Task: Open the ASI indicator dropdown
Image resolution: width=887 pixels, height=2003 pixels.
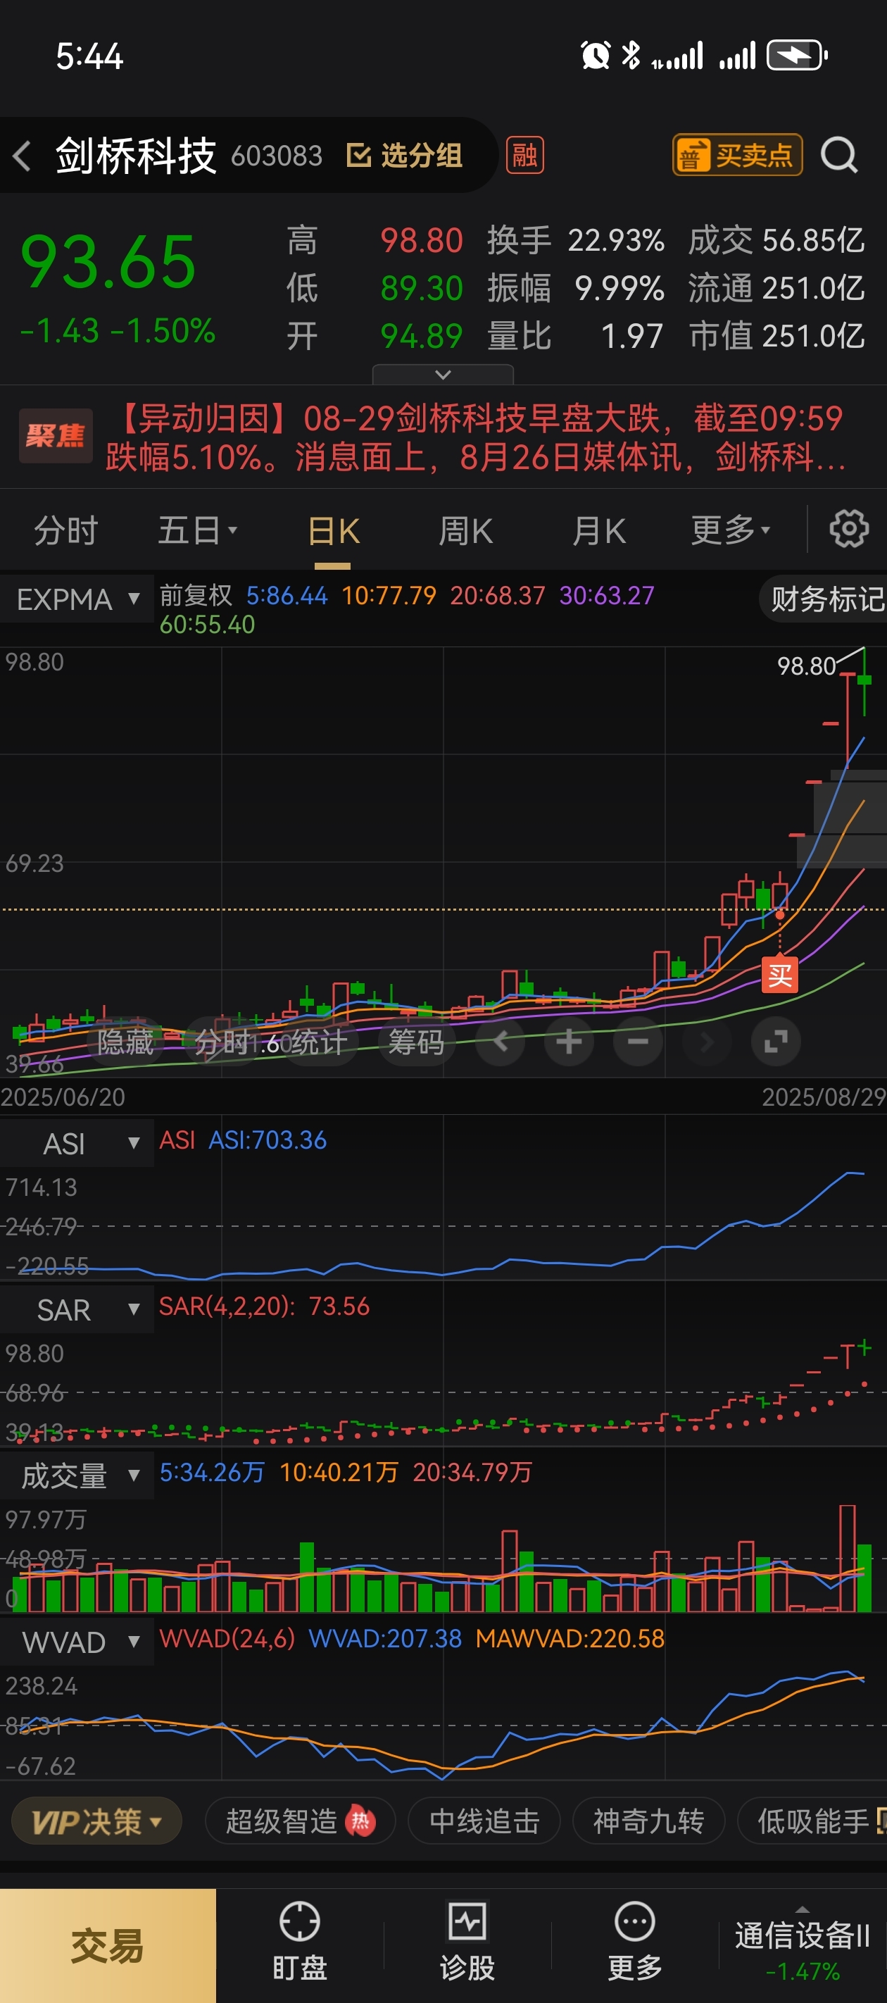Action: coord(77,1144)
